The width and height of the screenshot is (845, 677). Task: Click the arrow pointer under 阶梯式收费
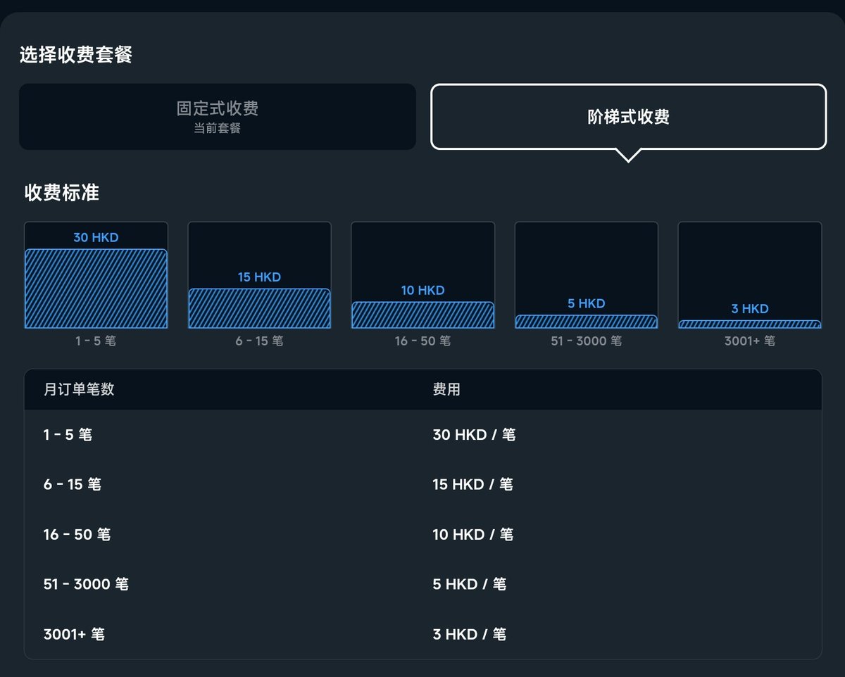[628, 156]
